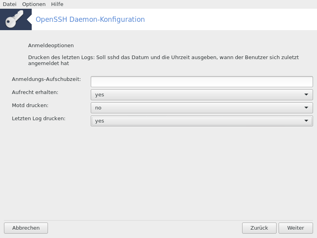
Task: Continue with the Weiter button
Action: 296,228
